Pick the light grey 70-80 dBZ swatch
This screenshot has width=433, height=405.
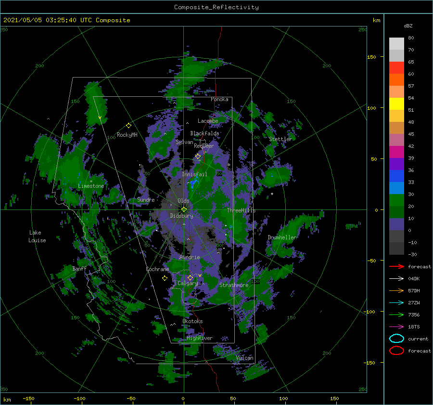point(396,43)
